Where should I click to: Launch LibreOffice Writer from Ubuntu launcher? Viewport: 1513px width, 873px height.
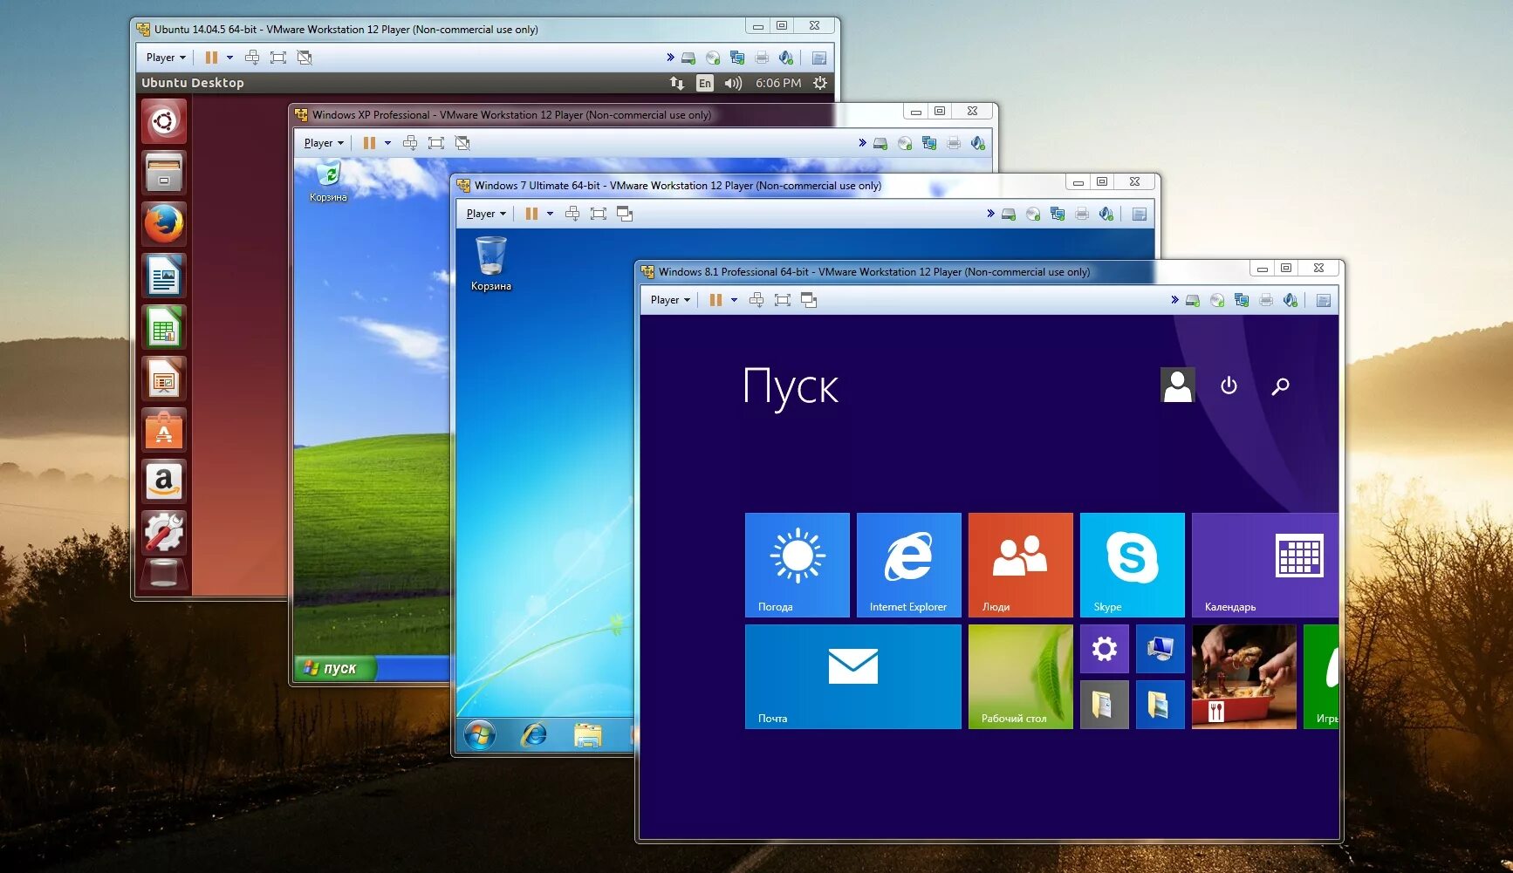[164, 276]
